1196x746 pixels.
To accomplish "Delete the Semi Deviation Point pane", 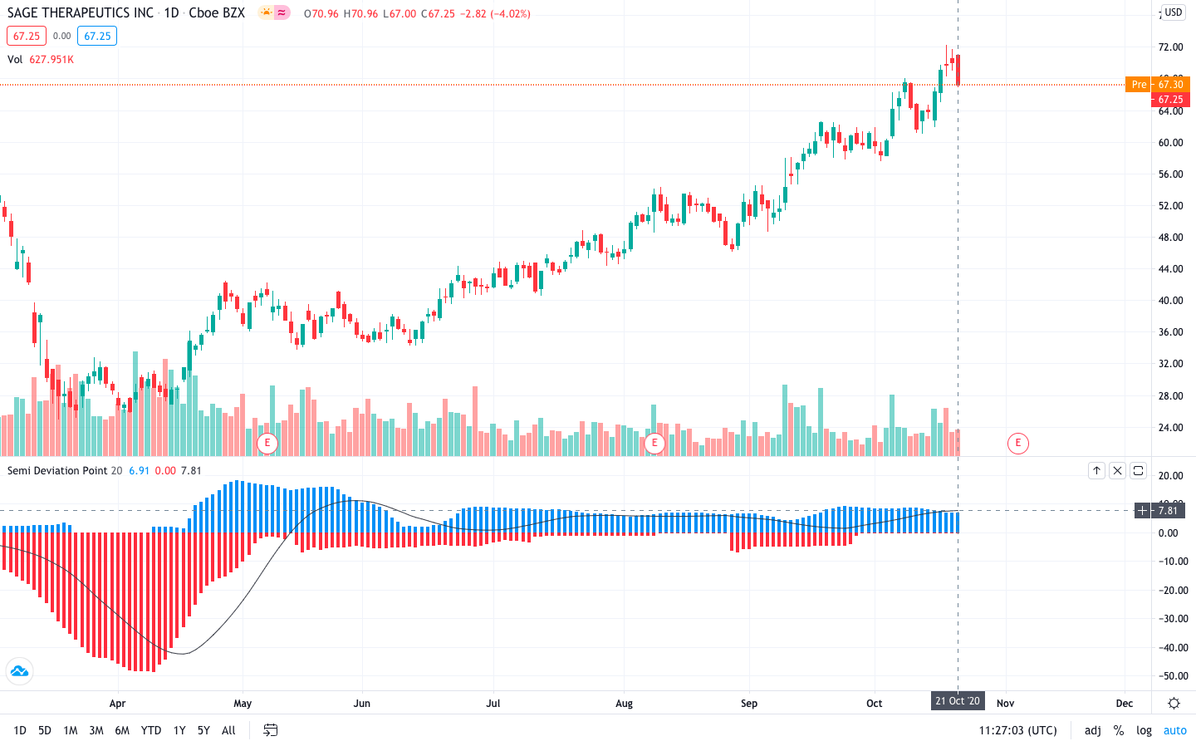I will [x=1117, y=470].
